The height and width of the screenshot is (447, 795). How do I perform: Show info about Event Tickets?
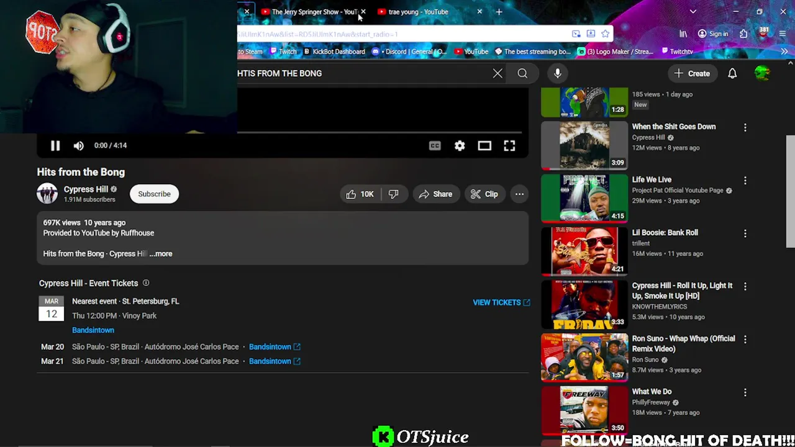tap(146, 283)
